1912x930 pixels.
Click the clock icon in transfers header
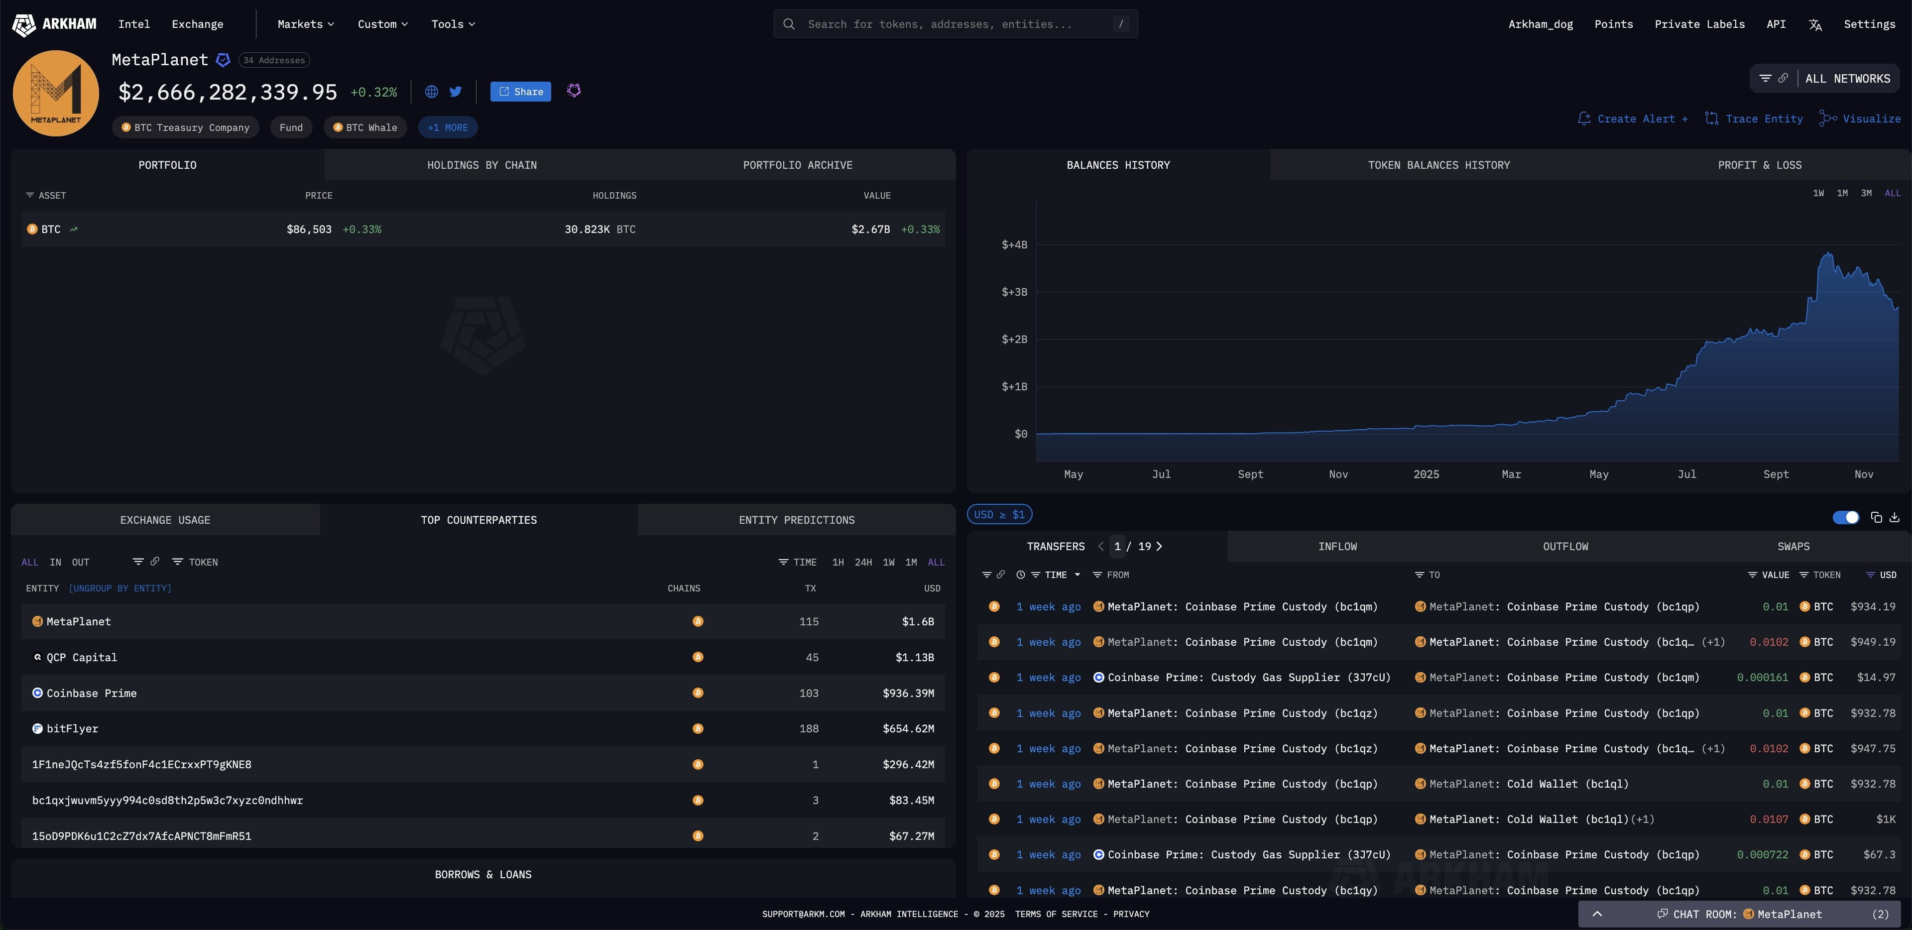pos(1021,575)
